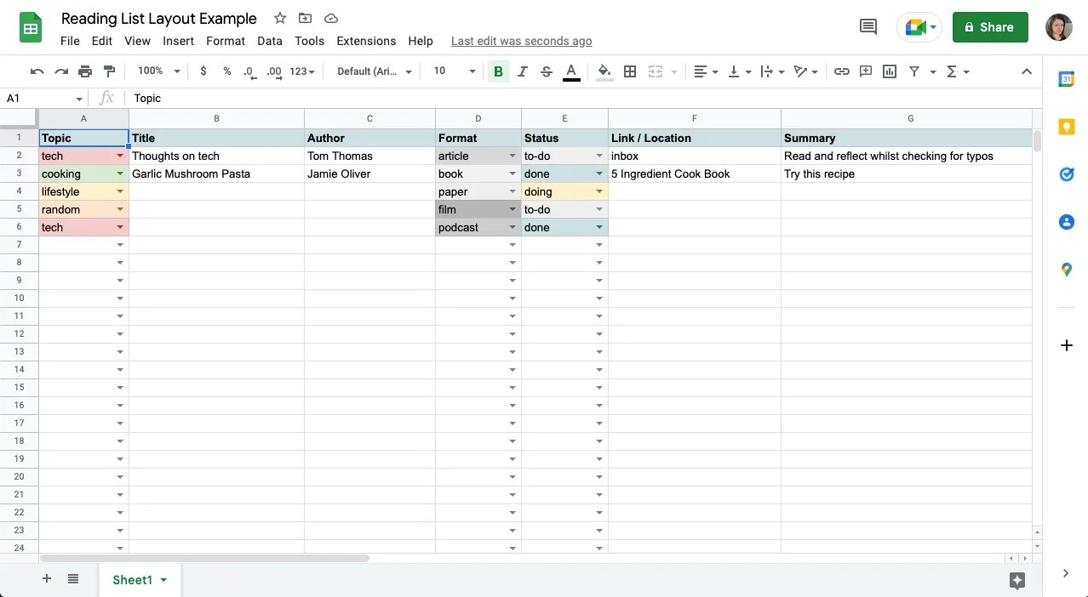Open Google Calendar in the side panel
The image size is (1088, 597).
[x=1066, y=79]
